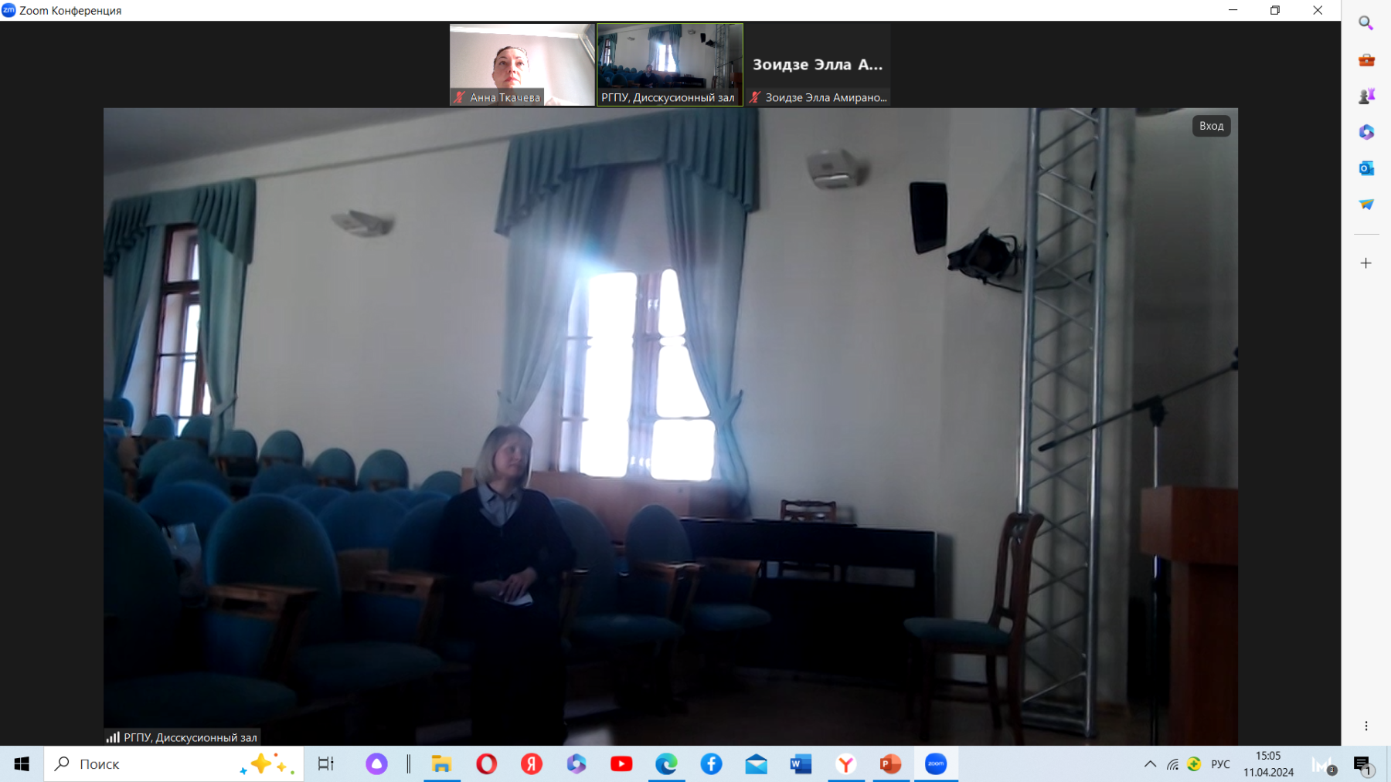Switch to Yandex Browser on taskbar
The width and height of the screenshot is (1391, 782).
pos(846,764)
